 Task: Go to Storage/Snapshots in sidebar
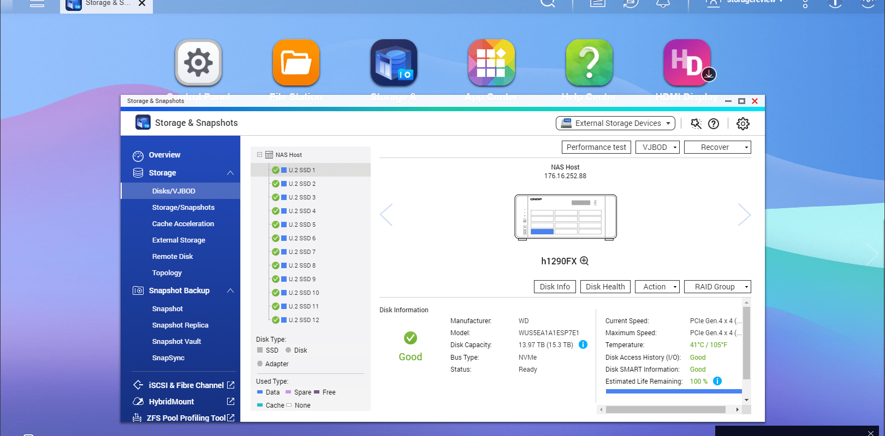pos(183,207)
